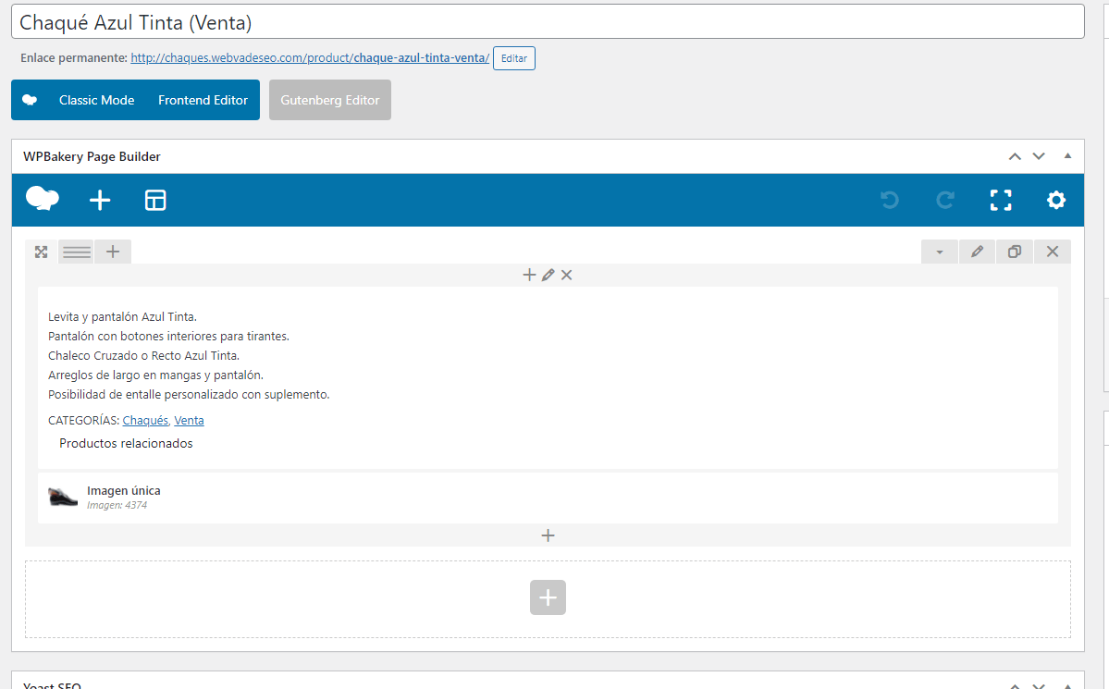Click the 'Imagen: 4374' caption

[117, 505]
